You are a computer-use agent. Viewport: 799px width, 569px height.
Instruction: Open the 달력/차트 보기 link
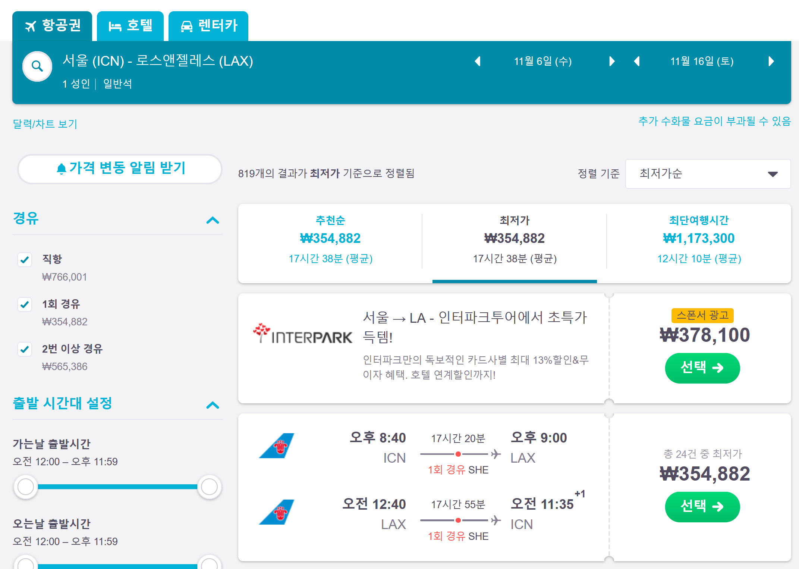pos(45,124)
